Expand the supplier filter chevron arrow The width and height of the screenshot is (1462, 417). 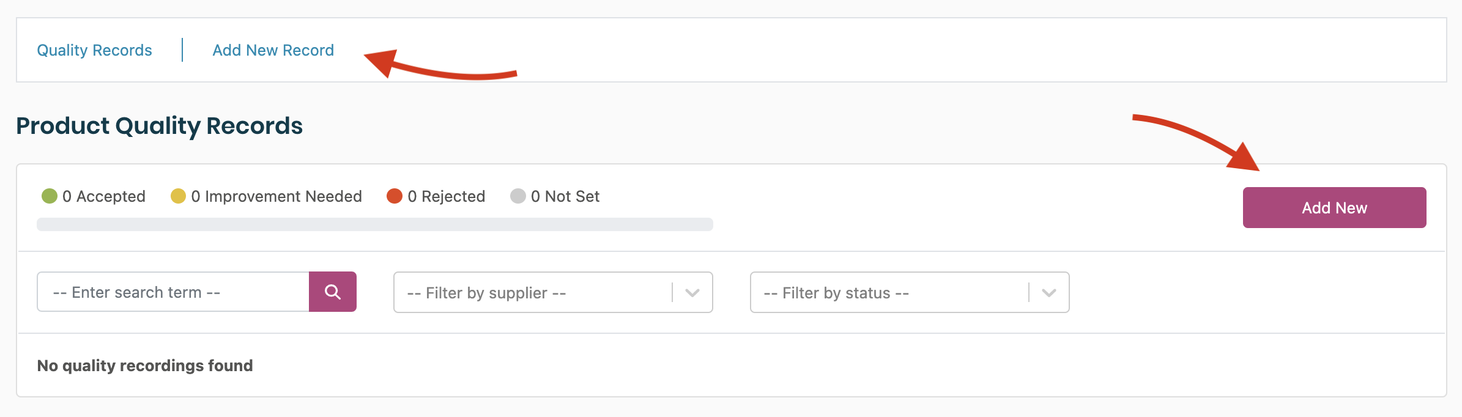pyautogui.click(x=692, y=293)
